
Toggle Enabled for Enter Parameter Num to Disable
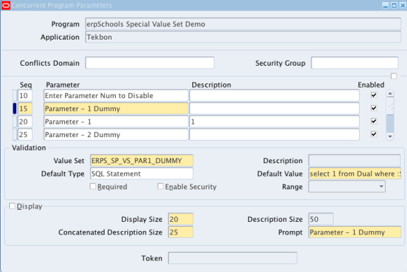tap(374, 95)
